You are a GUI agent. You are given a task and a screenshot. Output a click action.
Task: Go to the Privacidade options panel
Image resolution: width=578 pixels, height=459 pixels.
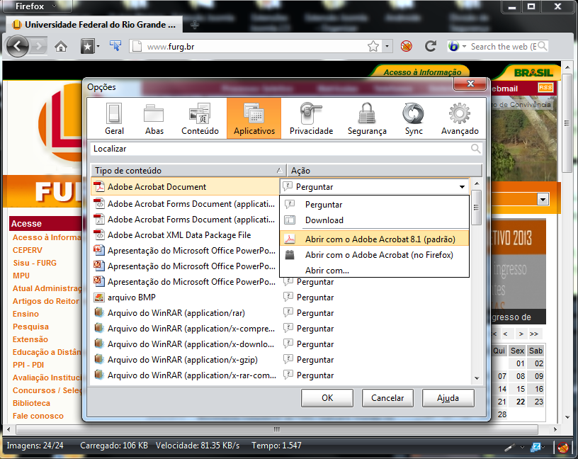click(311, 118)
